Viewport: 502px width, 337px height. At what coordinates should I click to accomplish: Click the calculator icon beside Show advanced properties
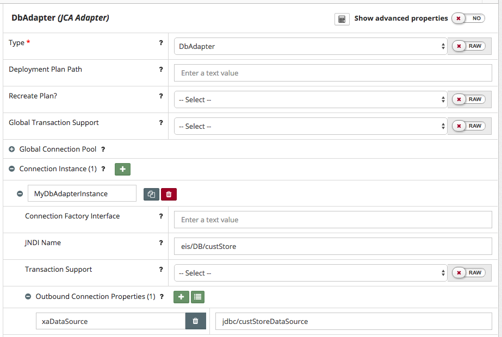pos(342,19)
